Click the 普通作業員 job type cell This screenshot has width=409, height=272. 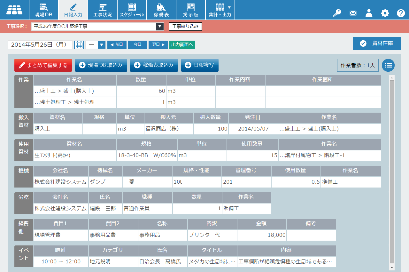[147, 209]
